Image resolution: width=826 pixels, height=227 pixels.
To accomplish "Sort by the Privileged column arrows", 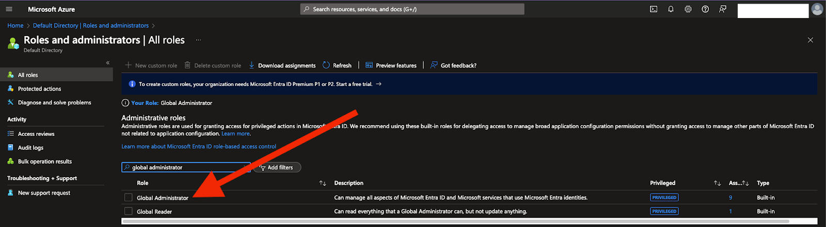I will point(717,183).
